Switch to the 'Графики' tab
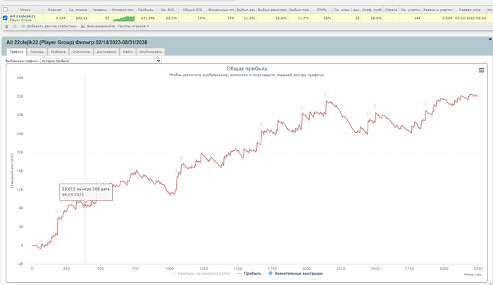Image resolution: width=493 pixels, height=285 pixels. click(16, 52)
